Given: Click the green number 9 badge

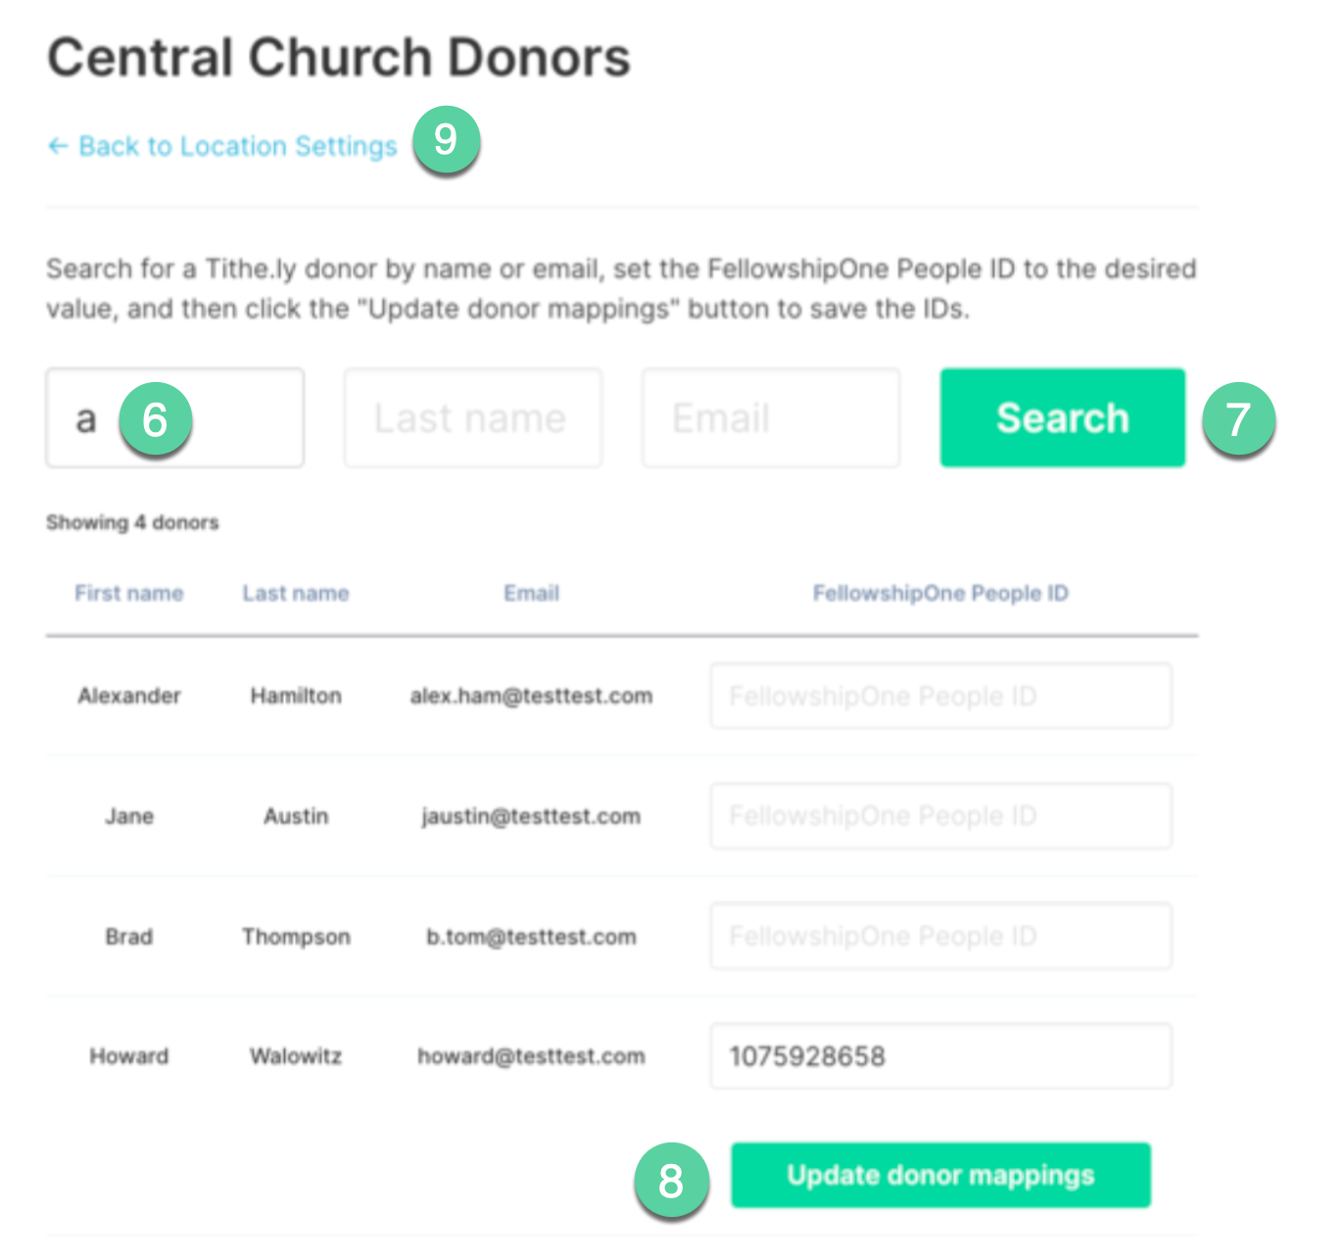Looking at the screenshot, I should click(x=446, y=140).
